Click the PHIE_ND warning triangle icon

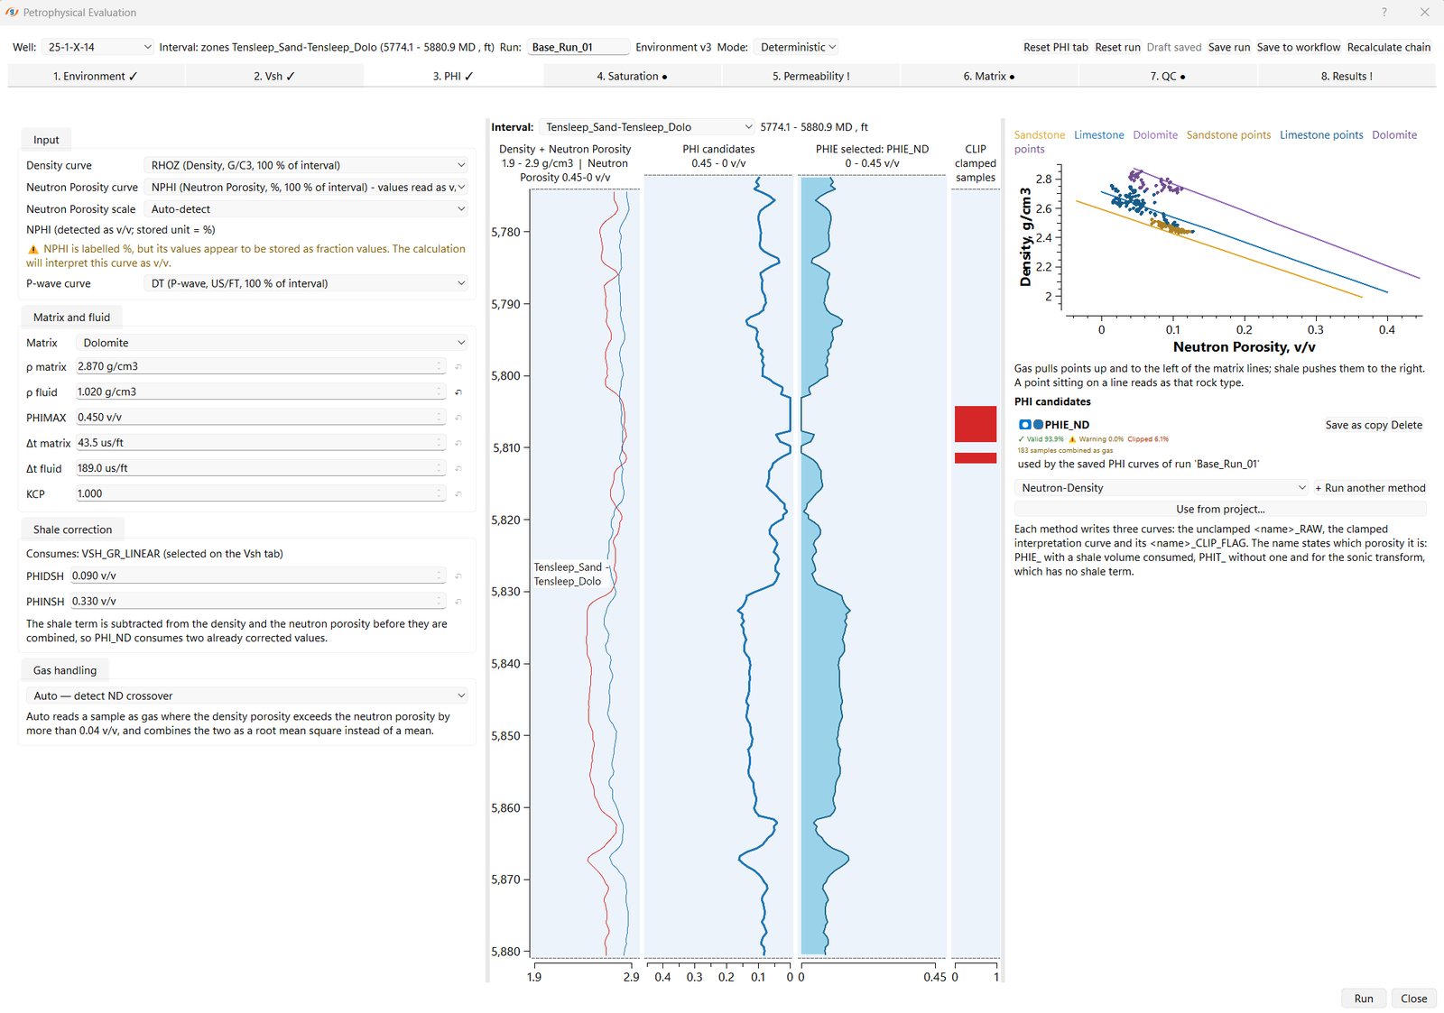1072,439
